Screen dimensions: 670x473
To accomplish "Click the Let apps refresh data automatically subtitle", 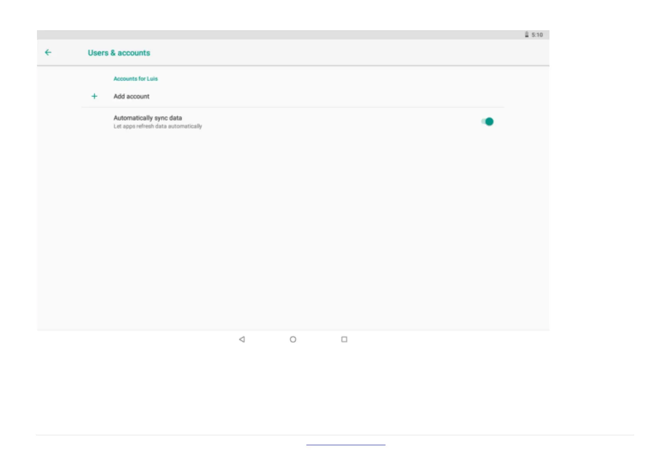I will [x=158, y=126].
